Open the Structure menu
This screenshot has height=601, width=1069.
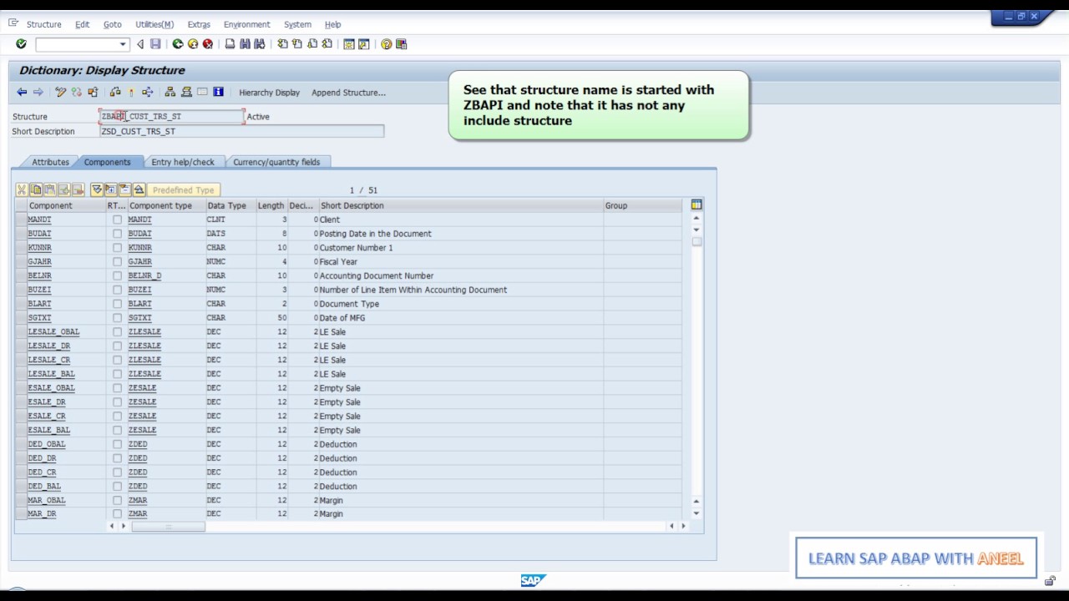tap(43, 24)
